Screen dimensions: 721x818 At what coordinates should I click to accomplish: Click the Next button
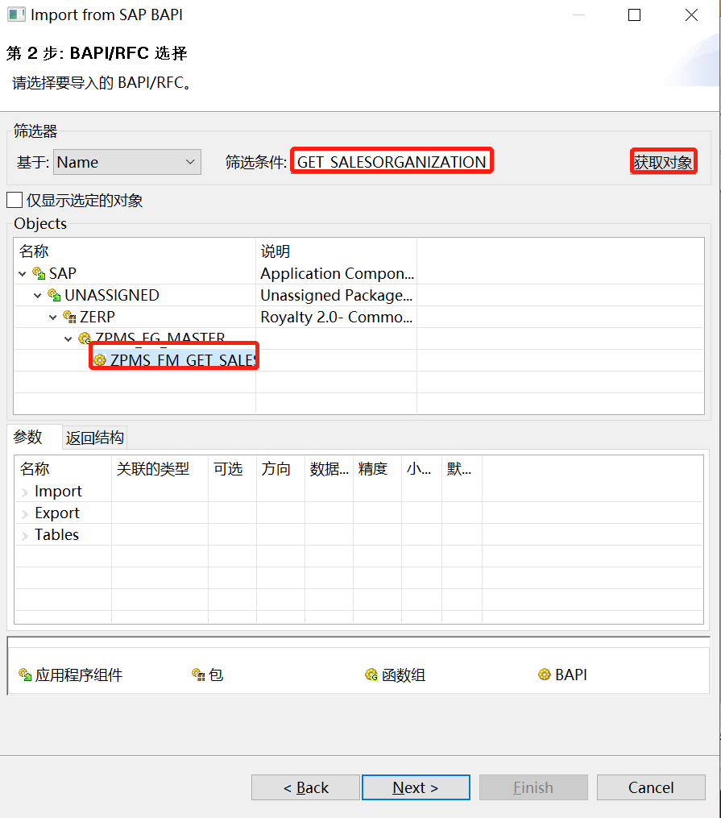point(416,787)
